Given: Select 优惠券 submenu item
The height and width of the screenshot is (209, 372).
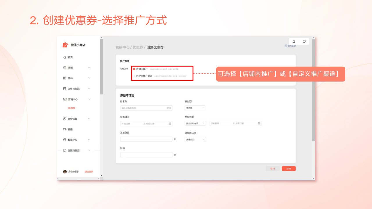Looking at the screenshot, I should pyautogui.click(x=71, y=108).
